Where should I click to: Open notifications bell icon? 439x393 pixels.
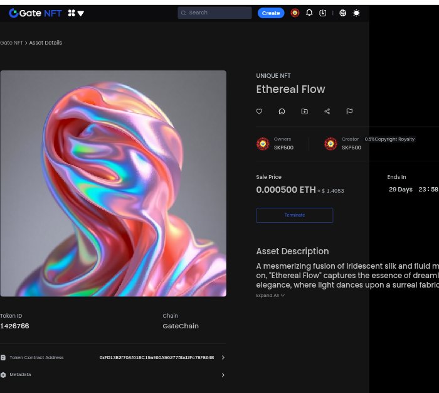[309, 13]
